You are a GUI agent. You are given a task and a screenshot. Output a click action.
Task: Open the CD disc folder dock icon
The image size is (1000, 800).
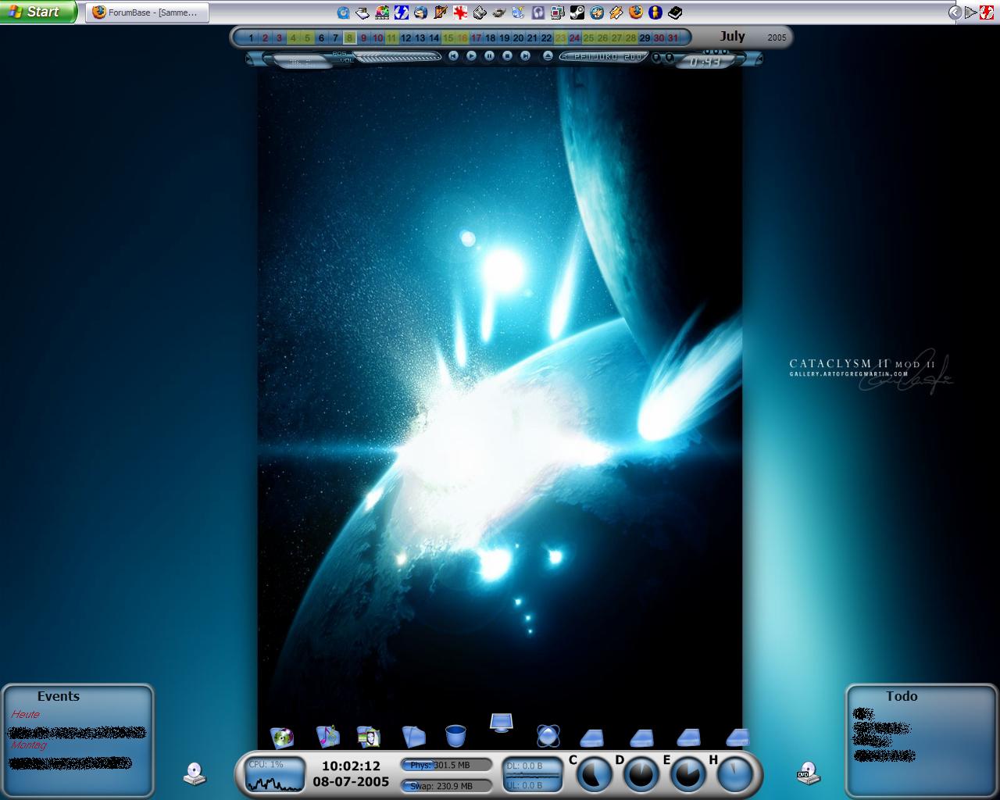point(282,737)
